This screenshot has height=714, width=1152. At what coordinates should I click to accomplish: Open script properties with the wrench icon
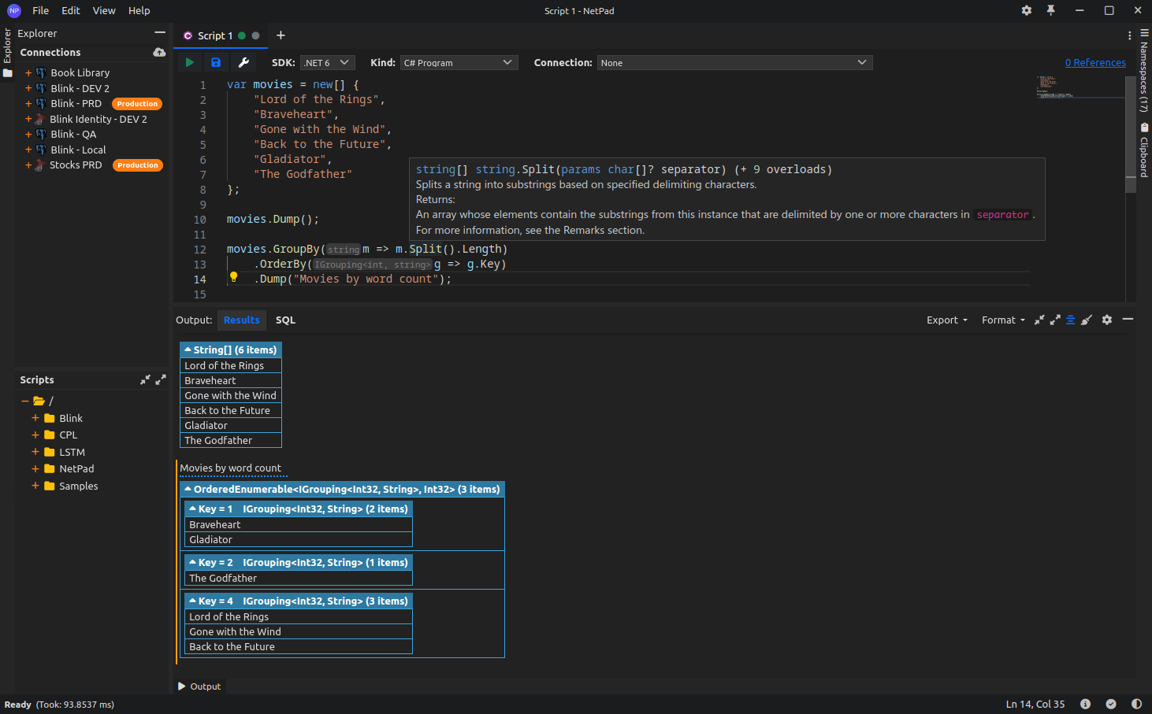(x=243, y=62)
